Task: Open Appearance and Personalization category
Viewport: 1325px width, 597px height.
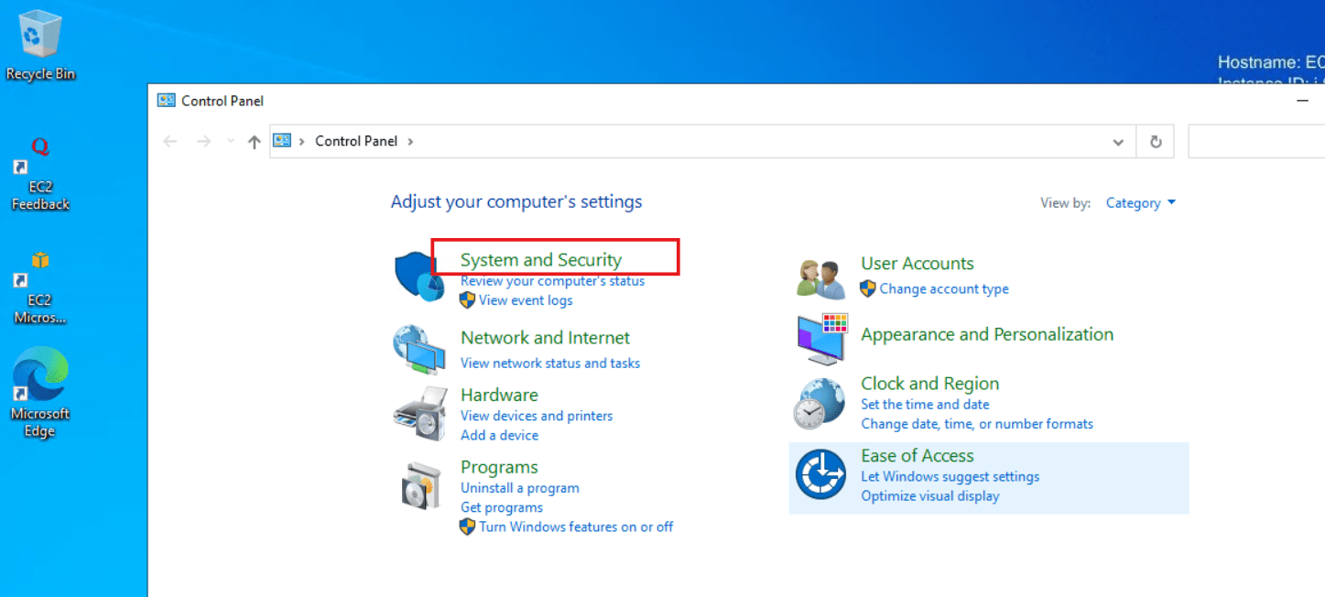Action: pos(987,334)
